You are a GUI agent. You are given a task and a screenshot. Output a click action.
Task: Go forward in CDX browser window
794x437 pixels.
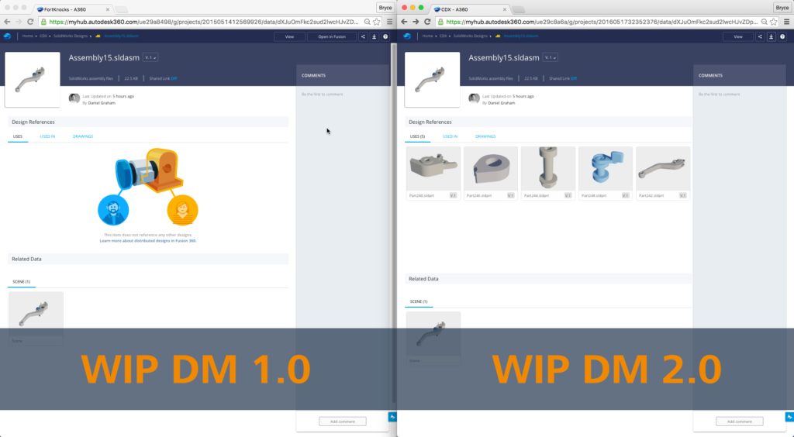pos(416,22)
